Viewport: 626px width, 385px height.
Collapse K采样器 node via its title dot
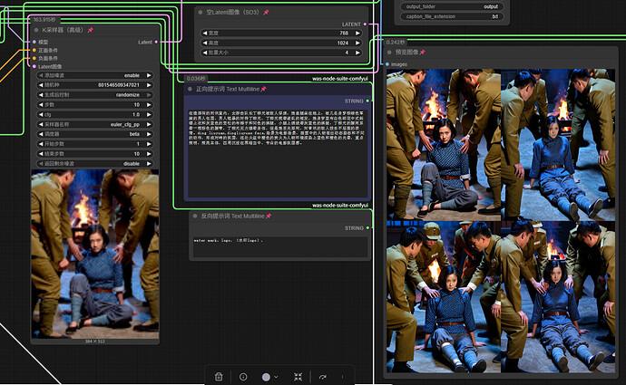tap(36, 30)
